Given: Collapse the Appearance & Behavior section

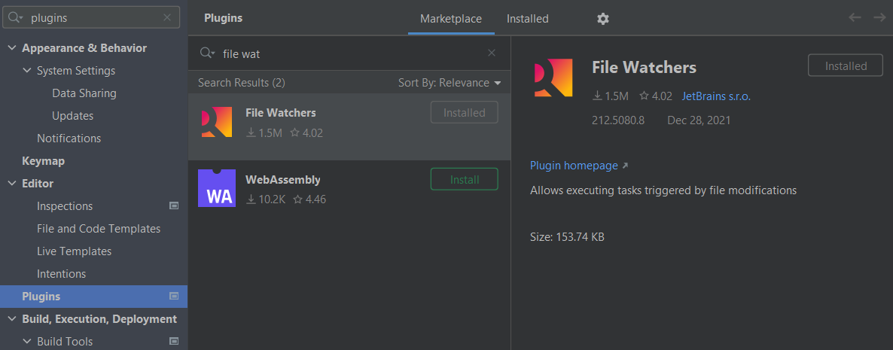Looking at the screenshot, I should tap(11, 48).
